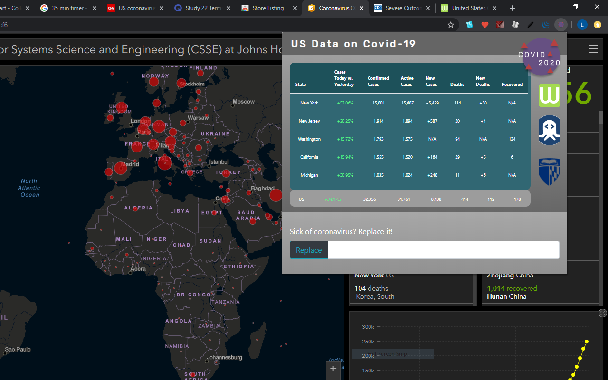The width and height of the screenshot is (608, 380).
Task: Click the Zhejiang China list entry
Action: (510, 276)
